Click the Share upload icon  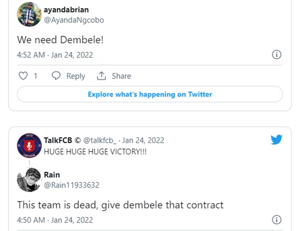tap(101, 76)
